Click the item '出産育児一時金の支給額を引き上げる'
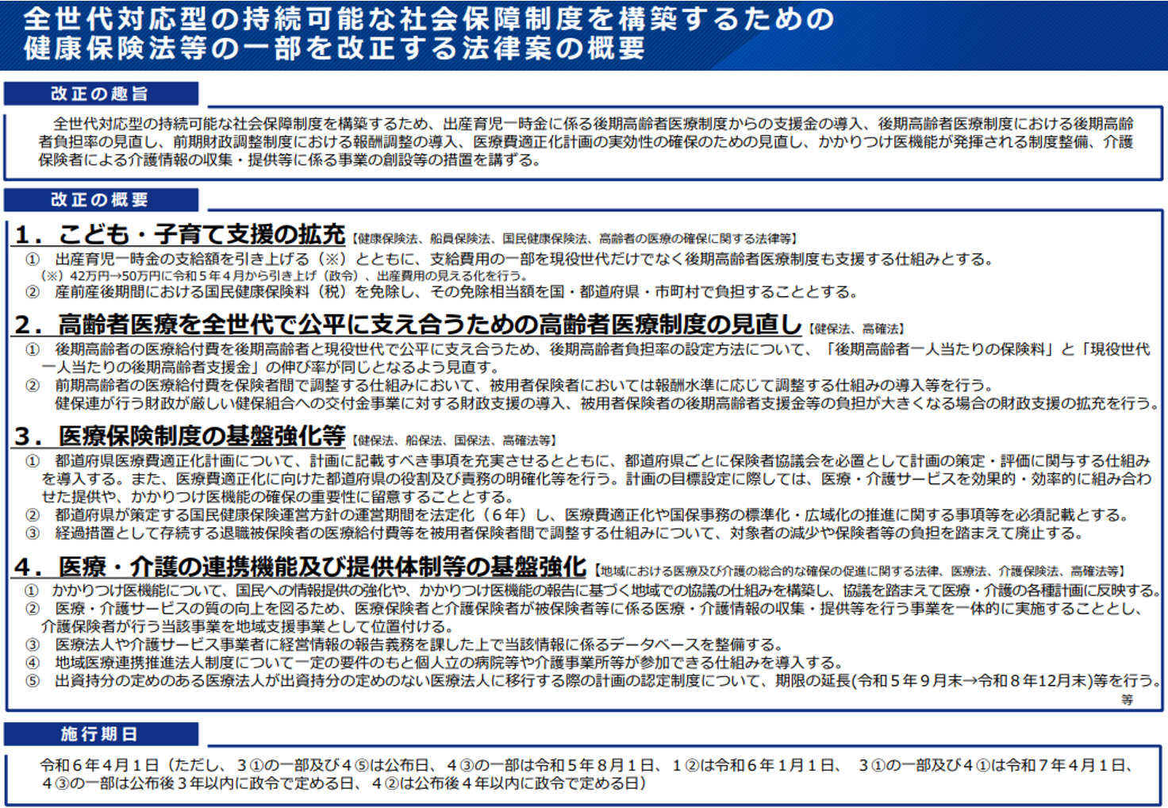The image size is (1168, 808). click(x=509, y=259)
